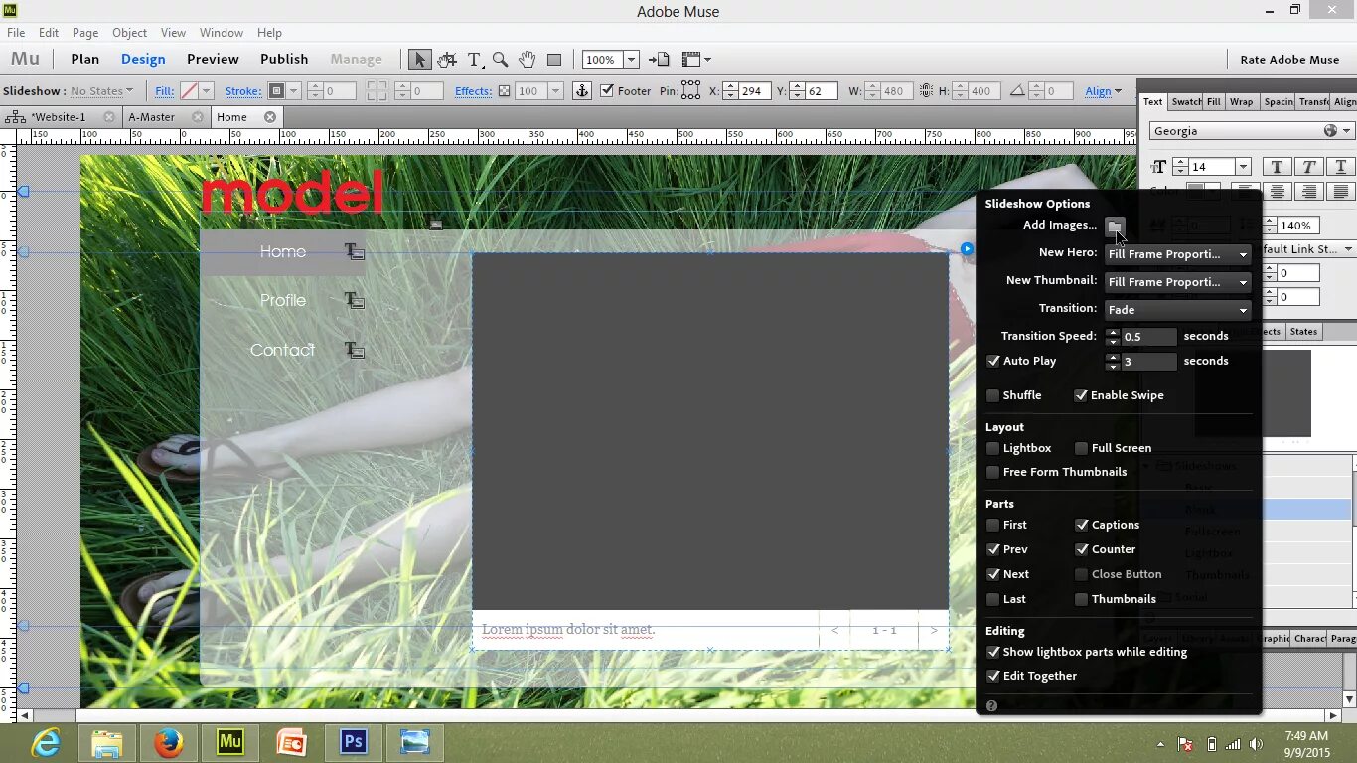Image resolution: width=1357 pixels, height=763 pixels.
Task: Toggle the constrain width-height link icon
Action: click(x=926, y=91)
